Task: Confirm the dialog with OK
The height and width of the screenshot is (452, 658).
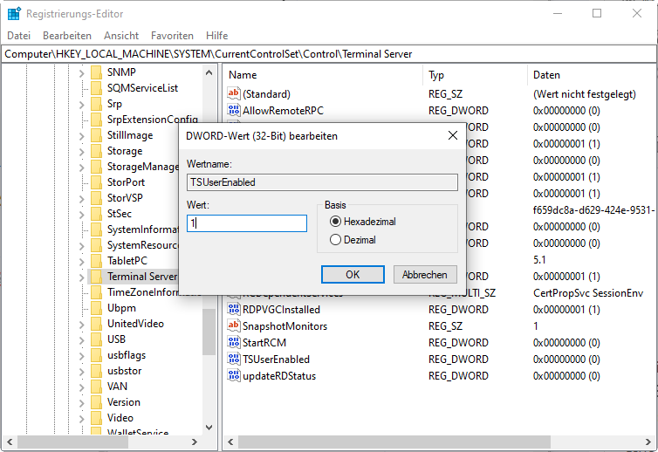Action: coord(353,274)
